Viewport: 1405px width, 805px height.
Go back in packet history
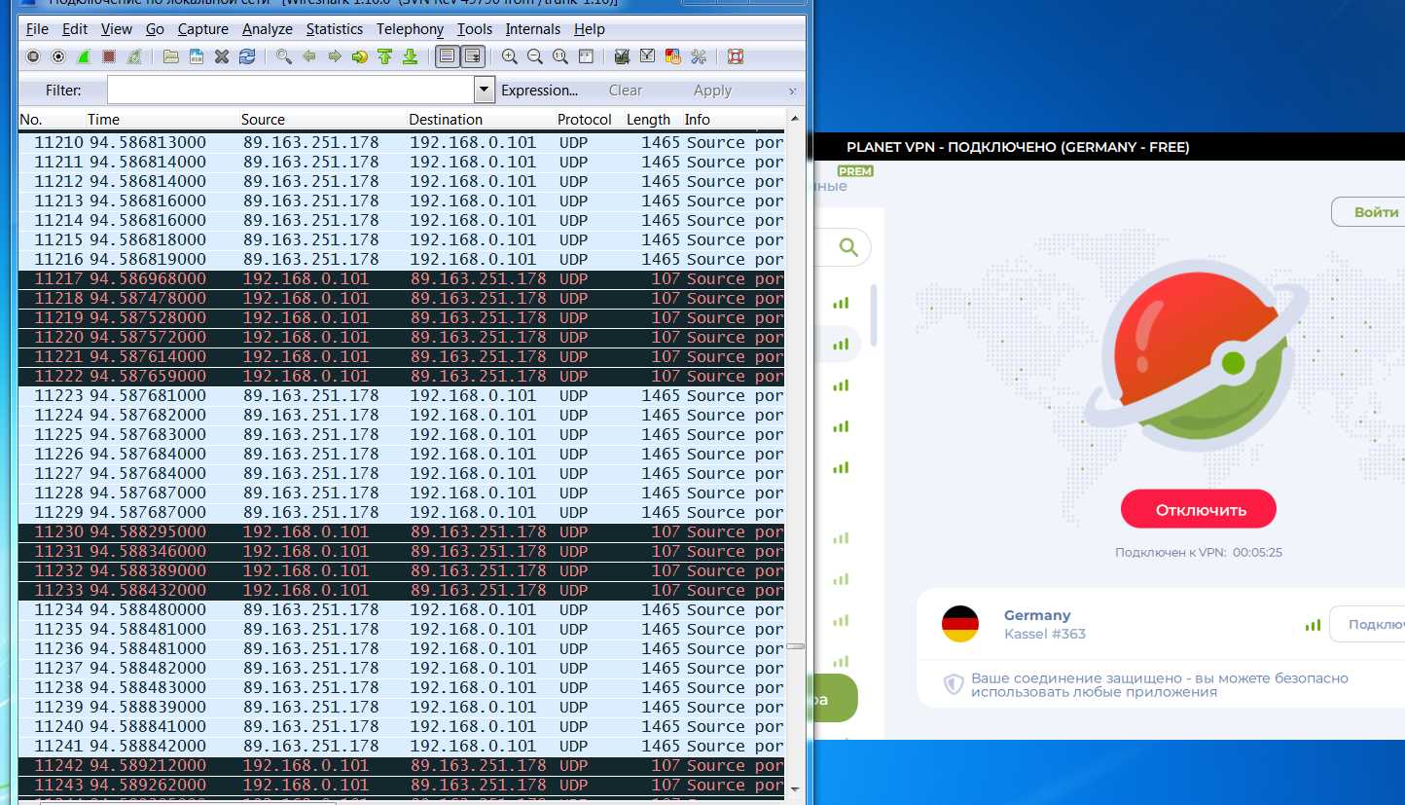pos(309,56)
